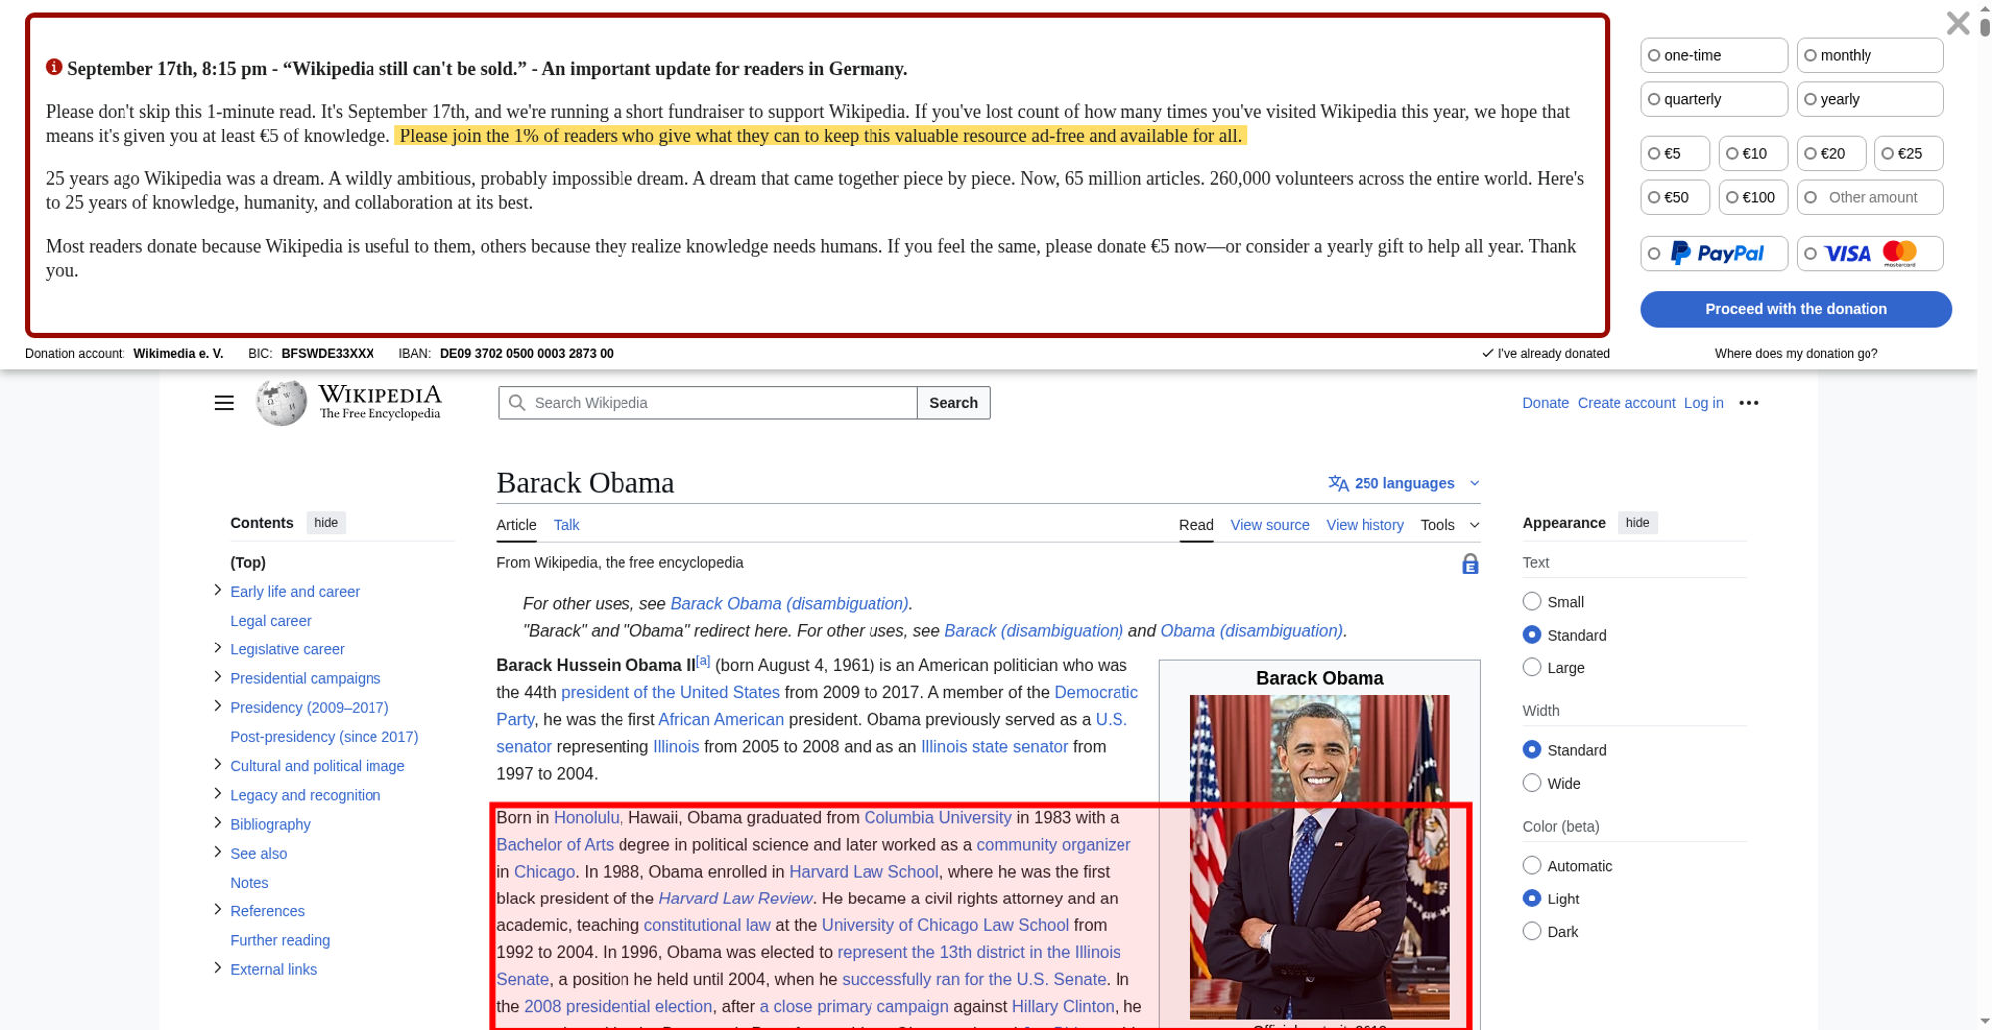Open Where does my donation go link
This screenshot has height=1030, width=1992.
(x=1796, y=353)
